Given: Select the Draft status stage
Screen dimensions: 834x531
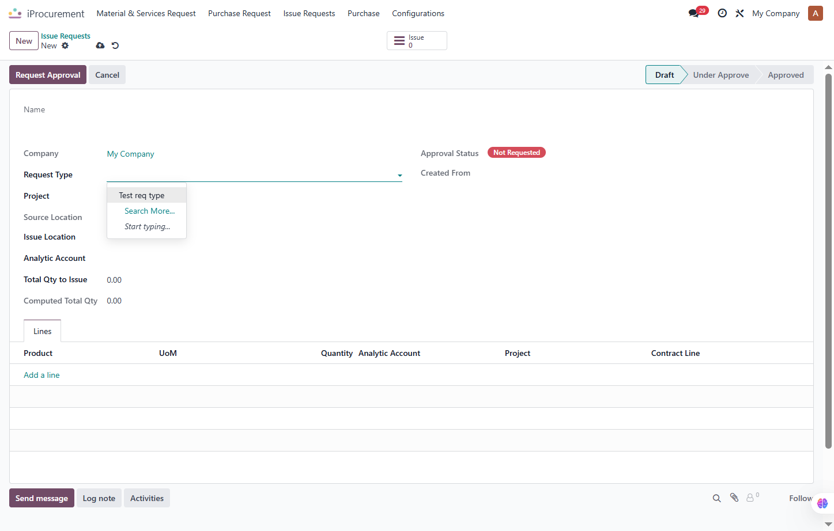Looking at the screenshot, I should (664, 75).
